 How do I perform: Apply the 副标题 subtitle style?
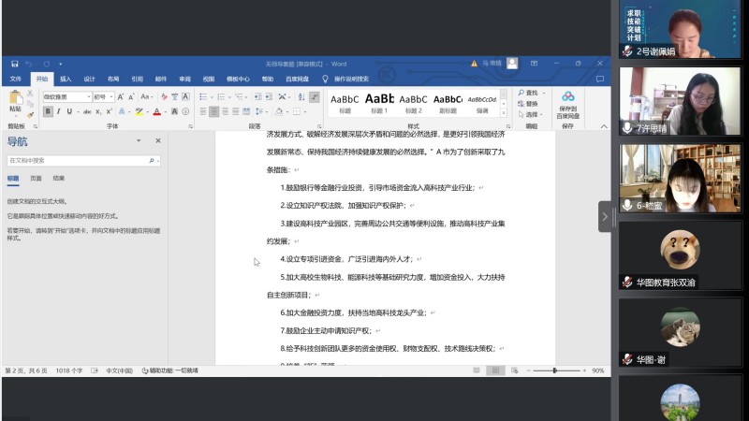(x=448, y=103)
